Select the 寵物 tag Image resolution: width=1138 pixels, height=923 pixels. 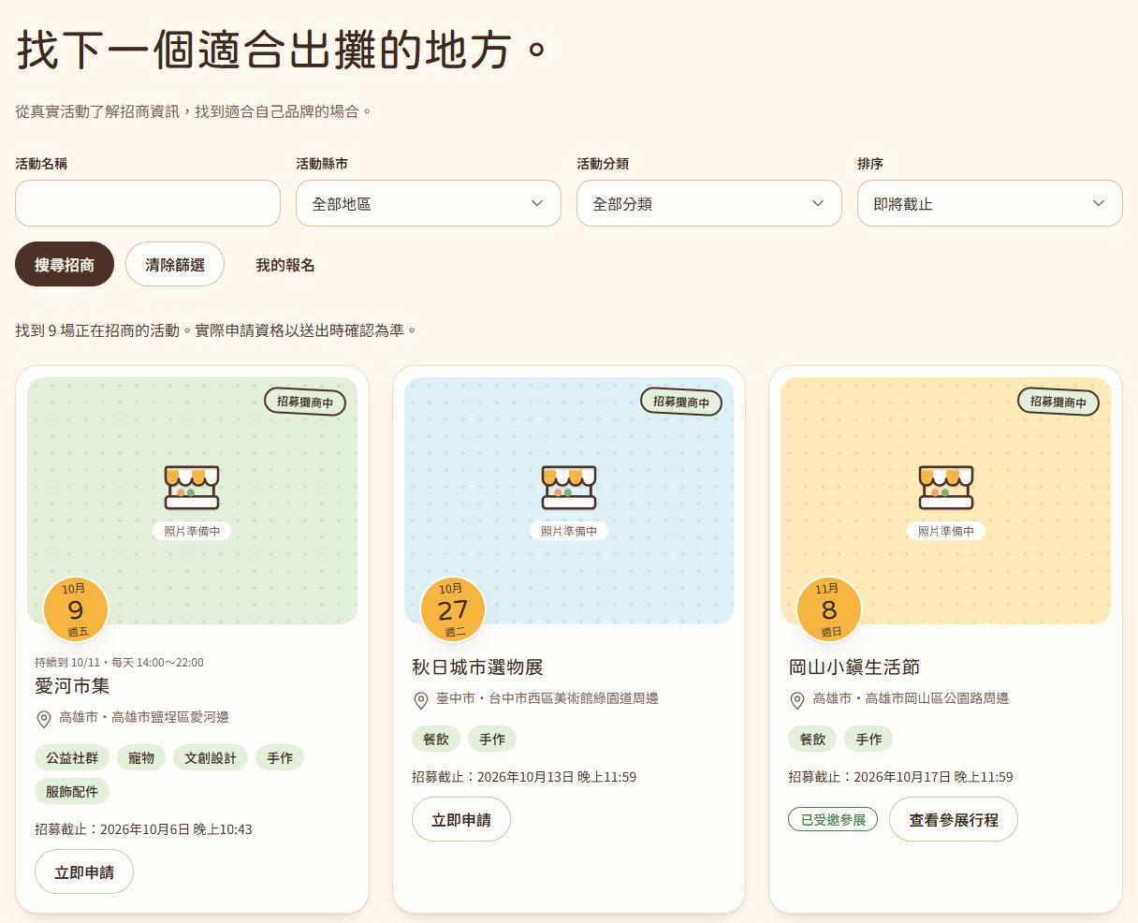pos(141,758)
